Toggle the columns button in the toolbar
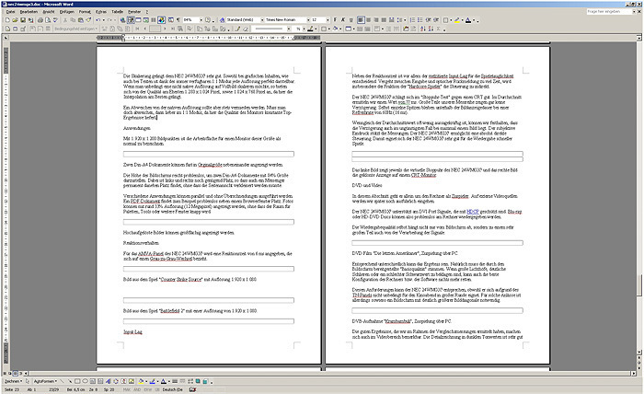The image size is (644, 394). 154,19
